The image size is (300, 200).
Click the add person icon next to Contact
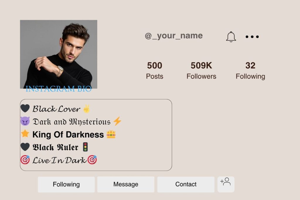(226, 184)
